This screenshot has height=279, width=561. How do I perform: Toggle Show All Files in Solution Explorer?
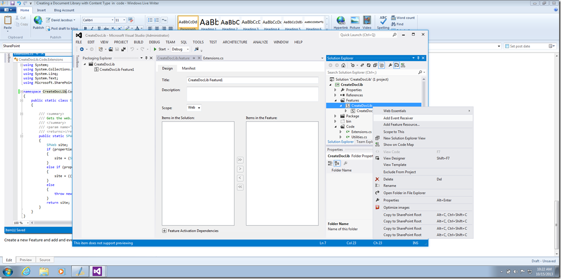[x=381, y=65]
